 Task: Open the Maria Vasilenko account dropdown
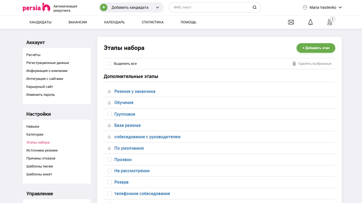pos(322,7)
